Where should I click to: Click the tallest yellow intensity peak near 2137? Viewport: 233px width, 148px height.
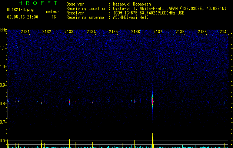tap(153, 141)
